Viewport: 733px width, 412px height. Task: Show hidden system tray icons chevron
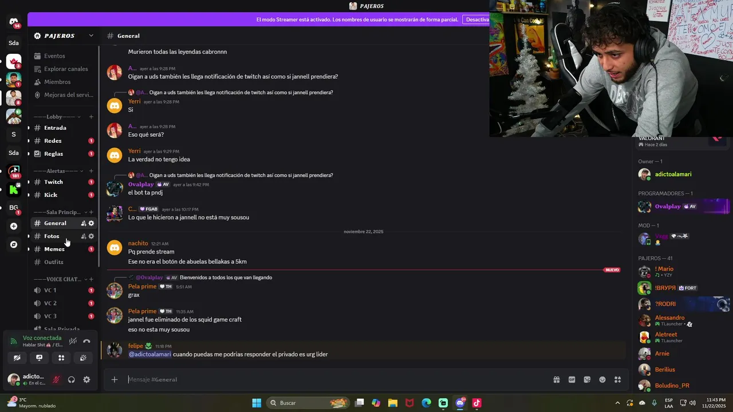pyautogui.click(x=617, y=403)
